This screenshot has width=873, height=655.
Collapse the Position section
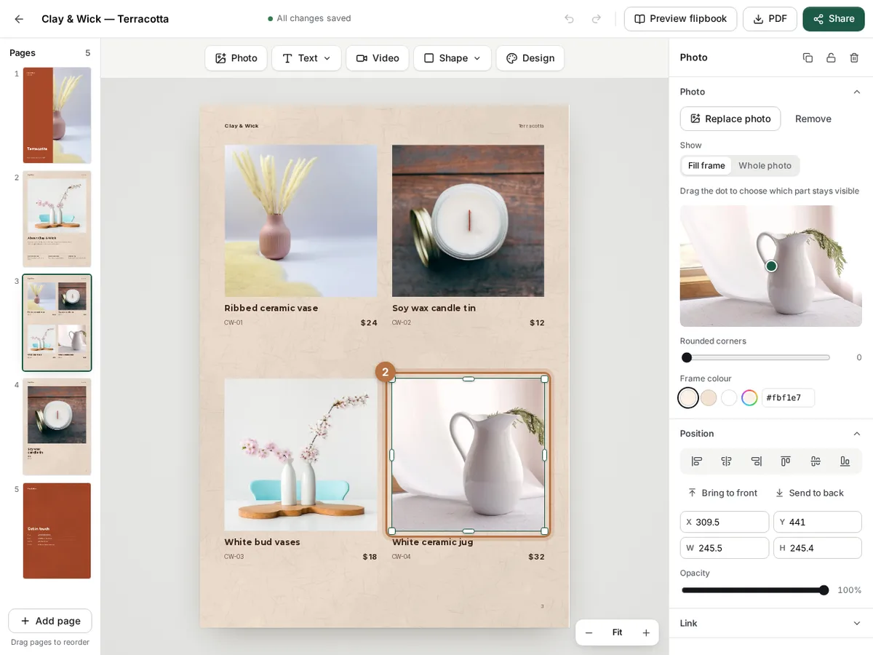coord(857,434)
